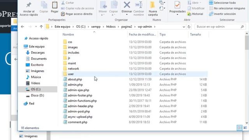249x140 pixels.
Task: Click the up one level arrow
Action: click(x=41, y=27)
